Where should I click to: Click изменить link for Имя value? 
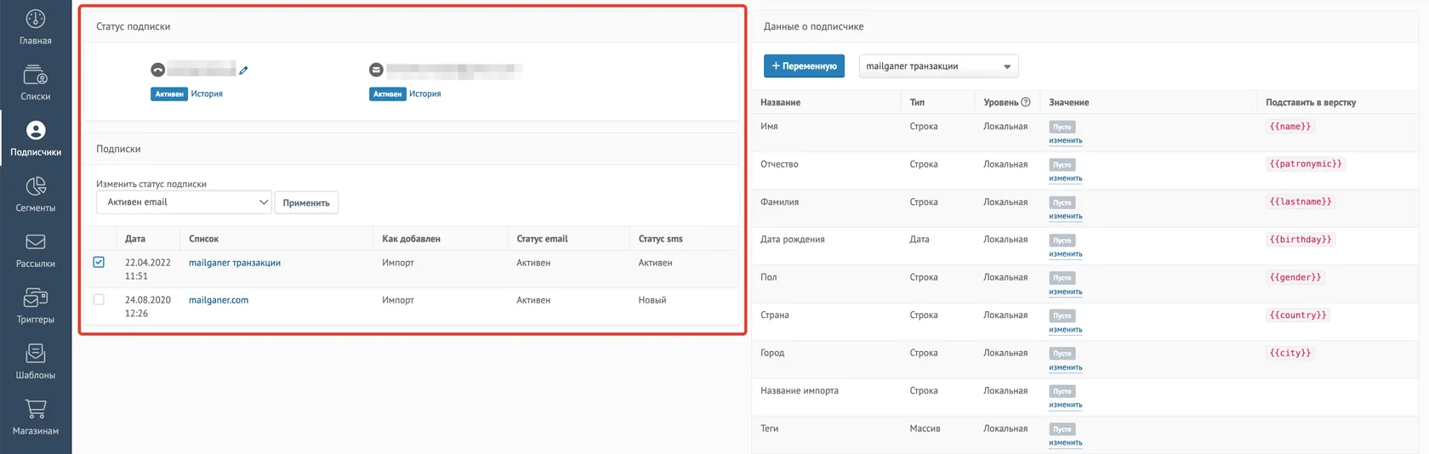(1065, 141)
